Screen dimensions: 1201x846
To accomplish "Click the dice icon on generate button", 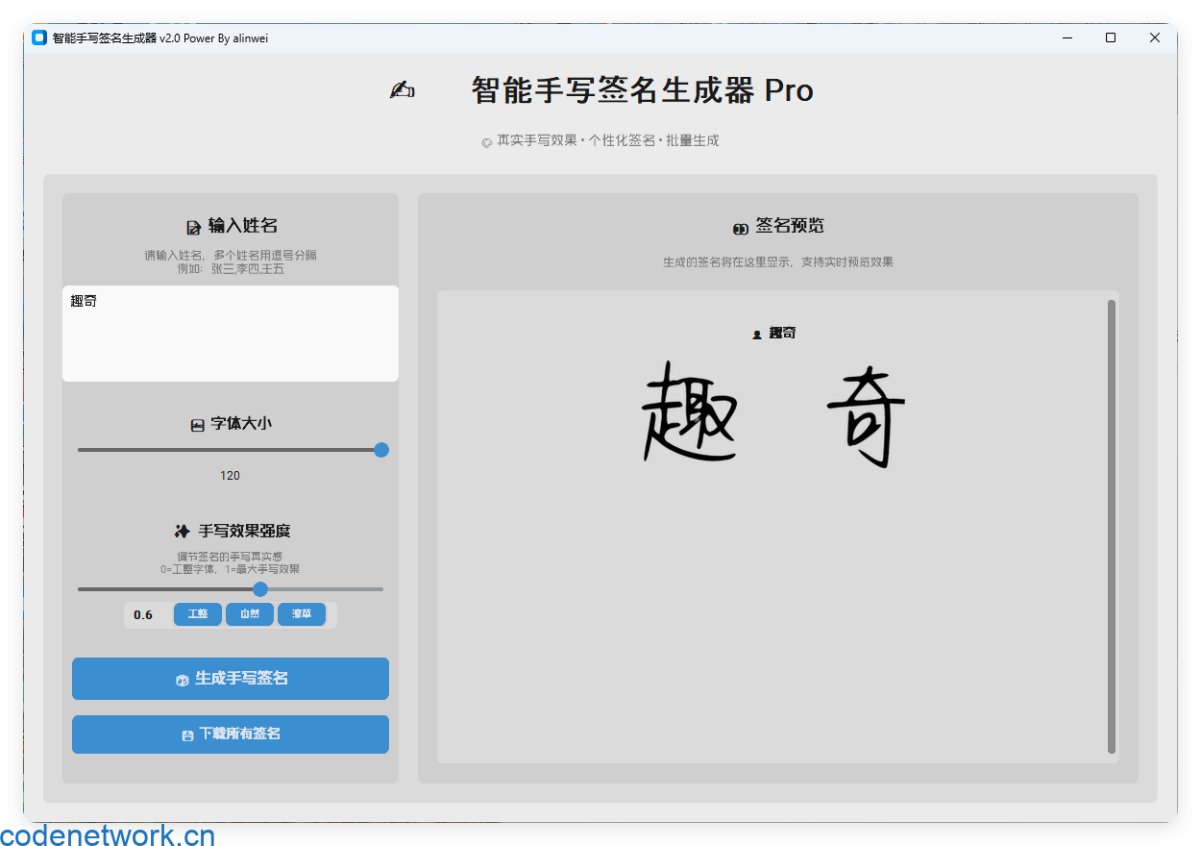I will [x=182, y=680].
